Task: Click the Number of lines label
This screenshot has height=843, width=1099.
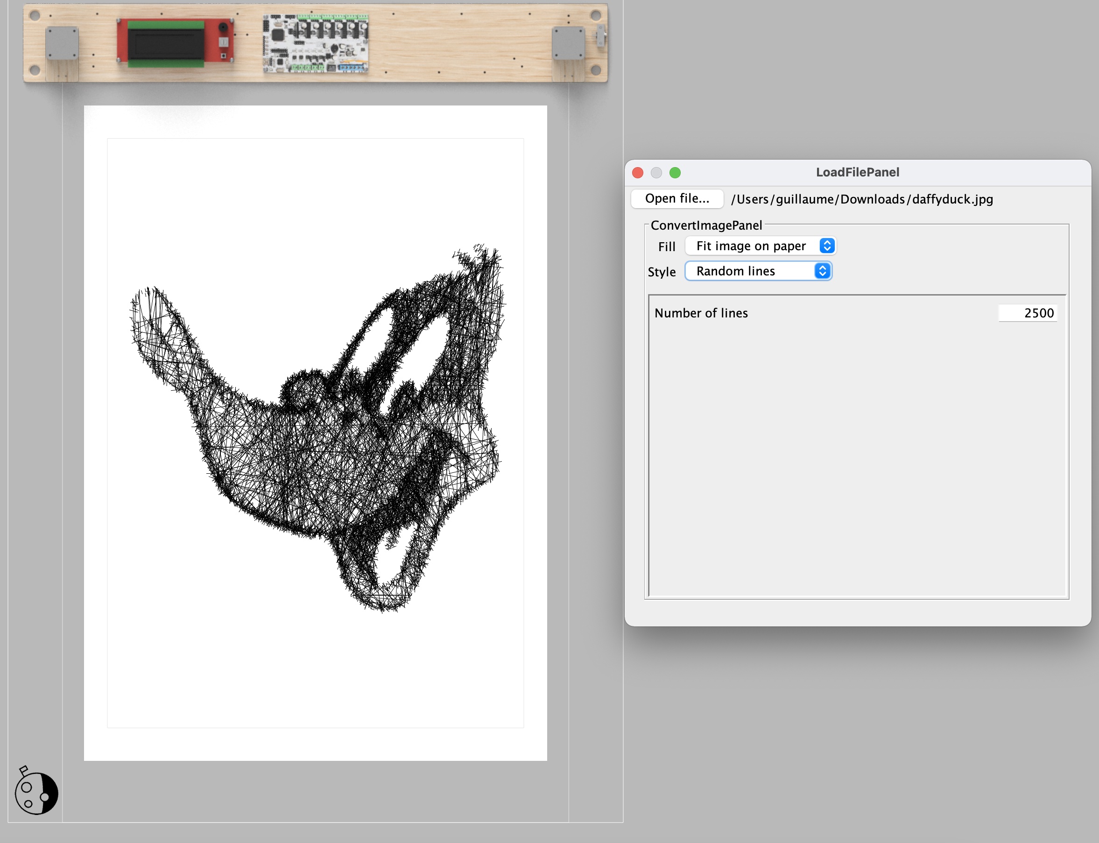Action: pyautogui.click(x=701, y=313)
